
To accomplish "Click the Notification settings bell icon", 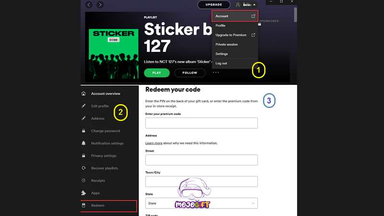I will point(84,143).
